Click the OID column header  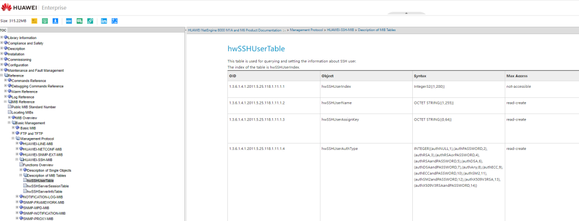(x=274, y=76)
